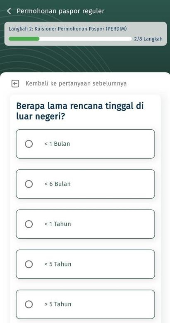Tap the '< 6 Bulan' option label

pos(57,184)
